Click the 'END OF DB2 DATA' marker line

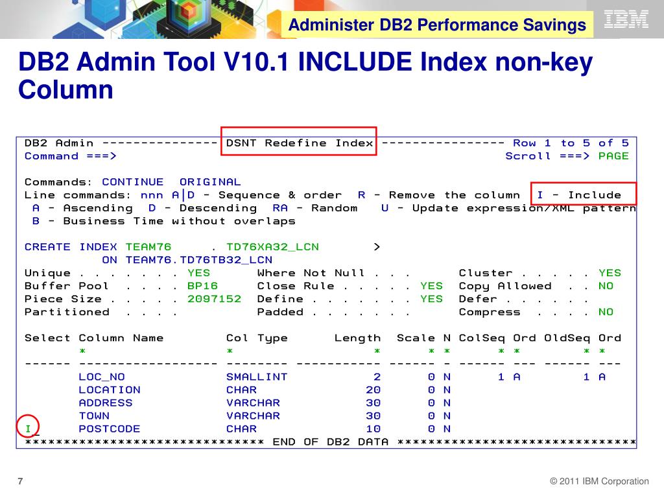coord(330,442)
